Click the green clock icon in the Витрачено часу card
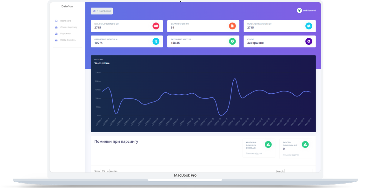Viewport: 373px width, 188px height. 232,41
